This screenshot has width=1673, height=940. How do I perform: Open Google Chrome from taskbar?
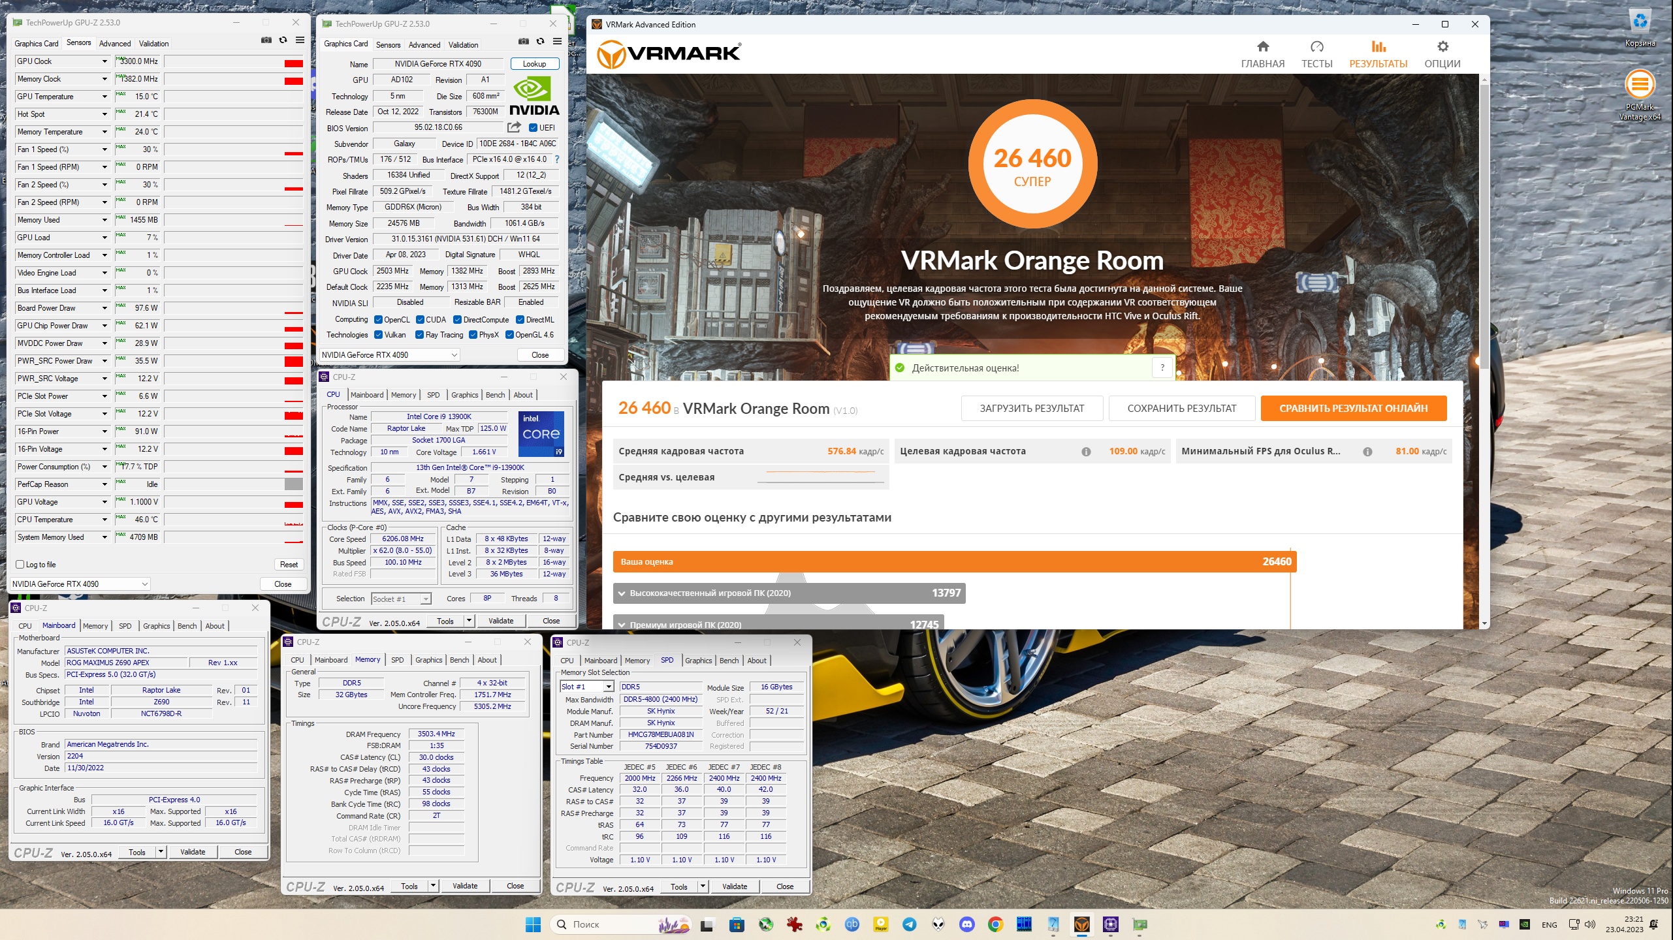tap(996, 924)
